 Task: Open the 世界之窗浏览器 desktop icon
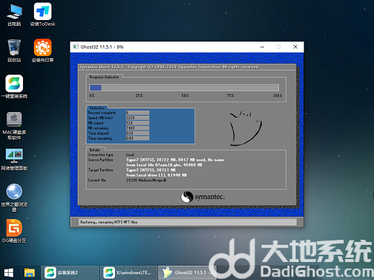pos(14,197)
